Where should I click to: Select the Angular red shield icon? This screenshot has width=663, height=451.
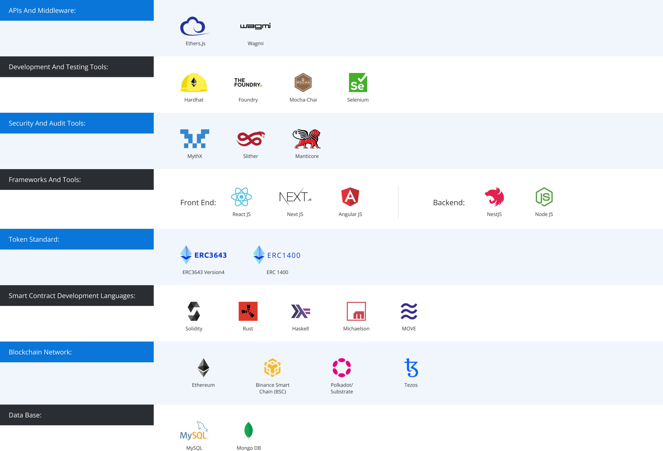(x=350, y=197)
